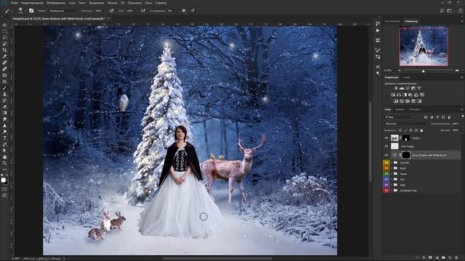Switch to the Стили tab

(406, 78)
